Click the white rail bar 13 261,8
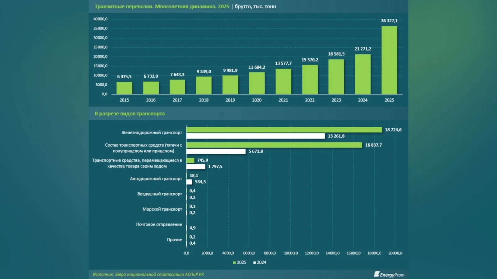497x279 pixels. [256, 136]
